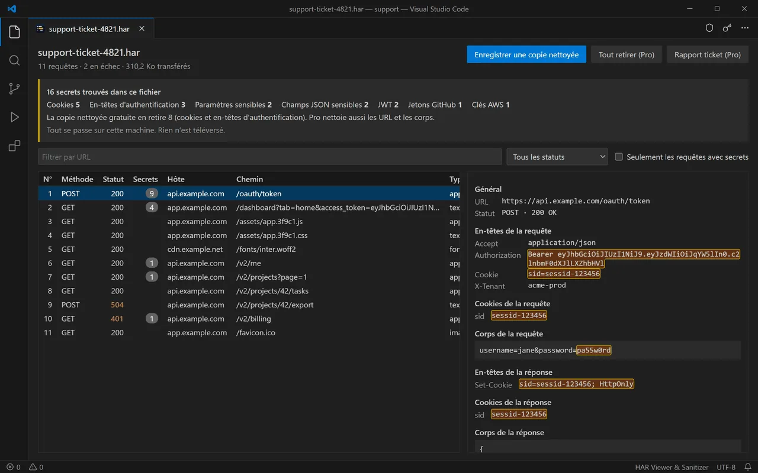This screenshot has height=473, width=758.
Task: Select the /favicon.ico request row
Action: pos(249,332)
